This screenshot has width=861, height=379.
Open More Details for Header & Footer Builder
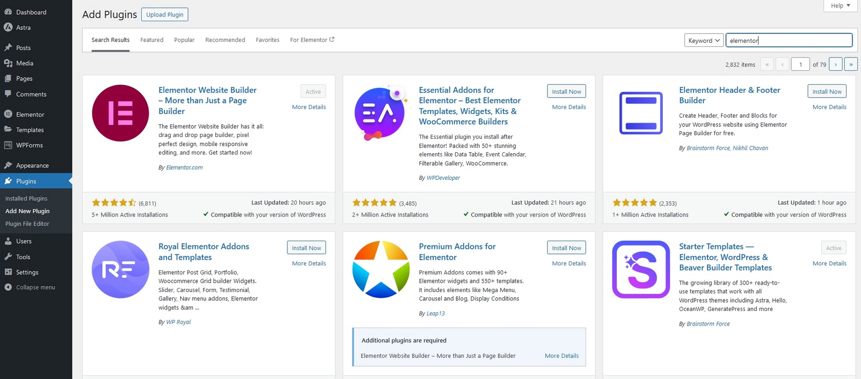829,107
